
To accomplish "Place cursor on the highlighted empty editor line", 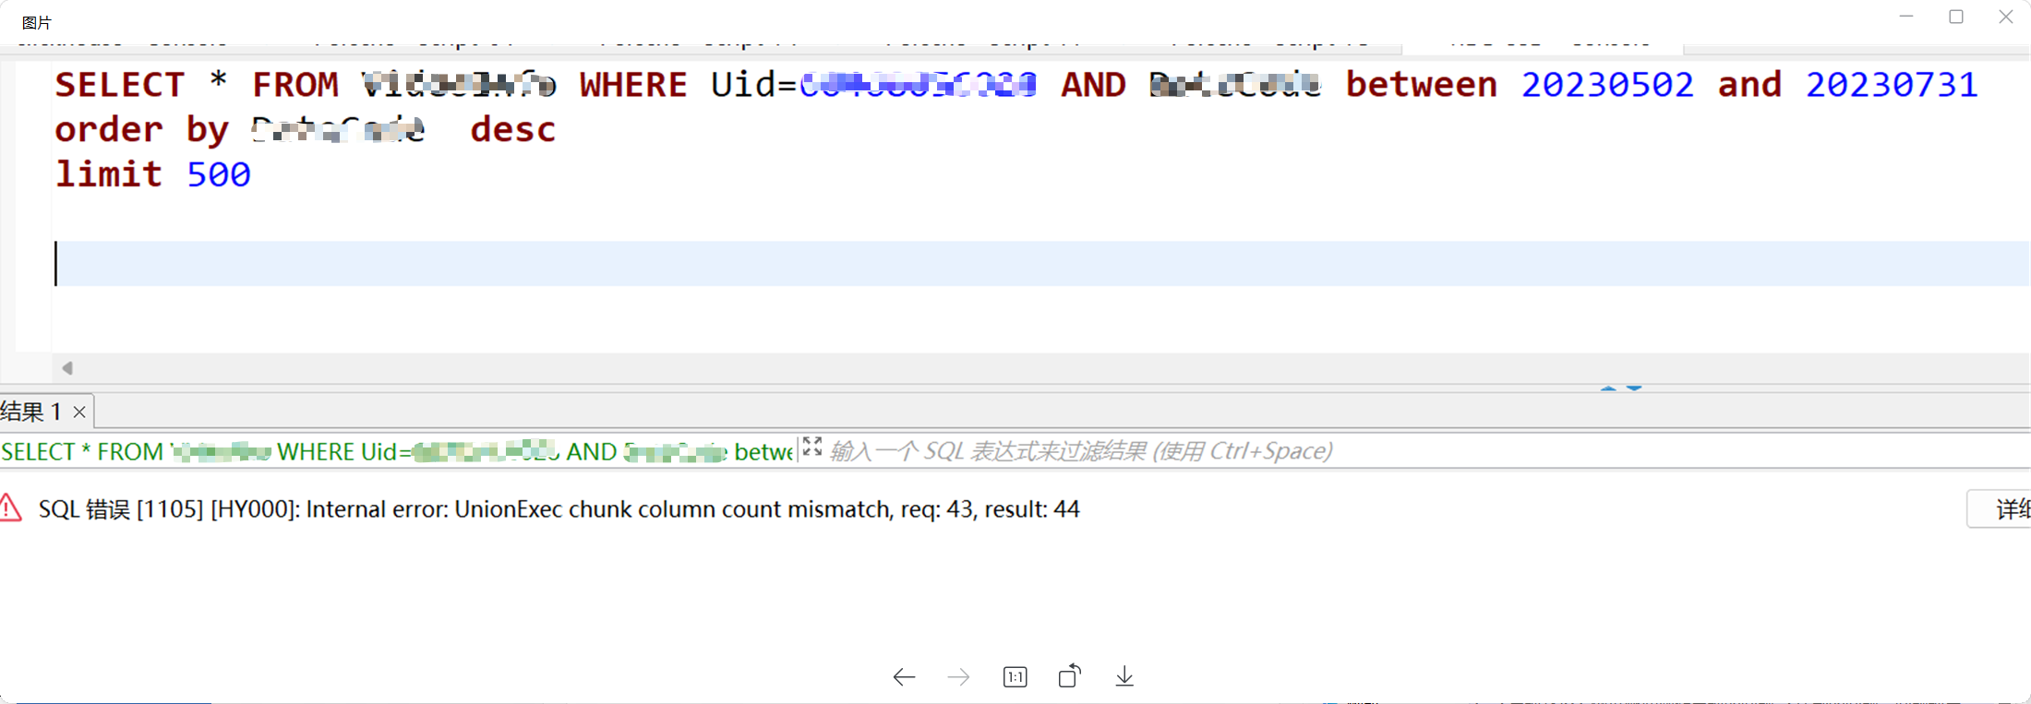I will pos(1043,264).
